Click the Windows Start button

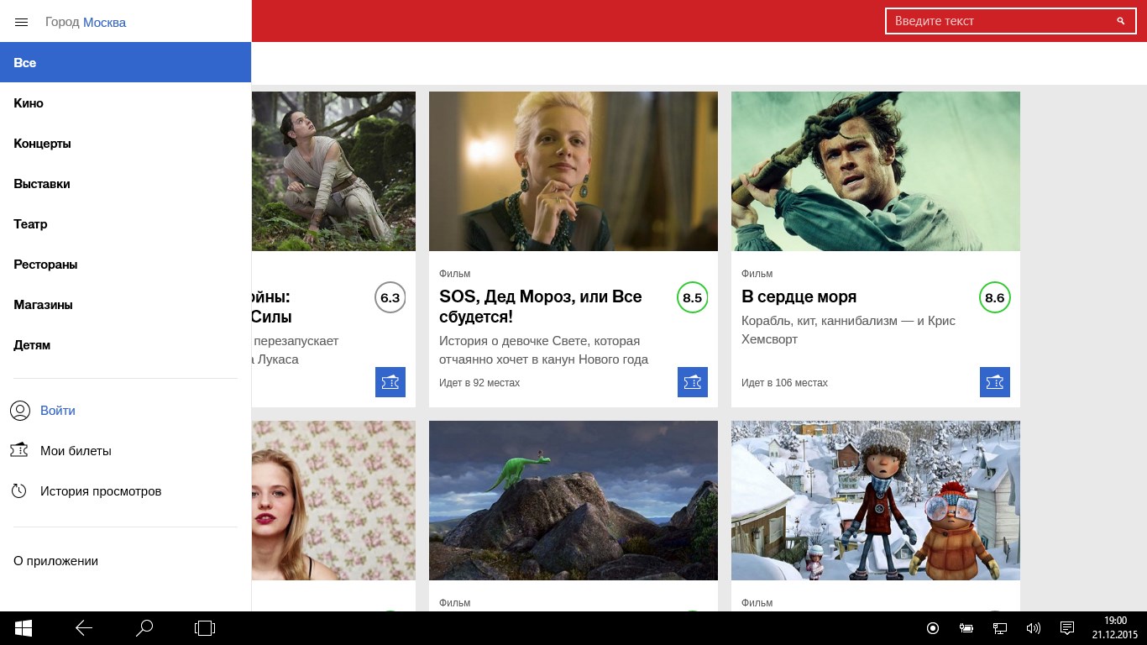(x=24, y=628)
